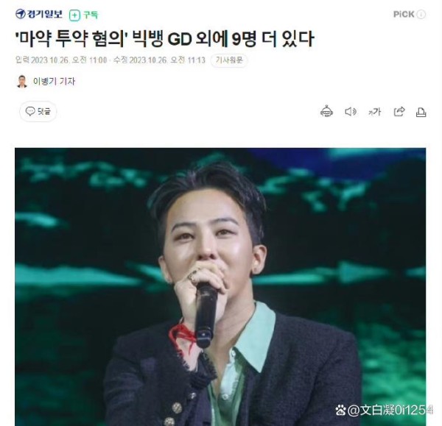Play article audio with speaker icon
The width and height of the screenshot is (442, 426).
(351, 112)
